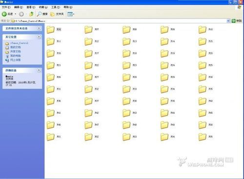Click the green Back arrow button

(4, 14)
